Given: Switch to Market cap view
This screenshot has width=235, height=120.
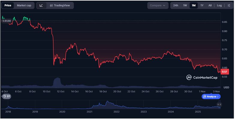Looking at the screenshot, I should (x=24, y=5).
